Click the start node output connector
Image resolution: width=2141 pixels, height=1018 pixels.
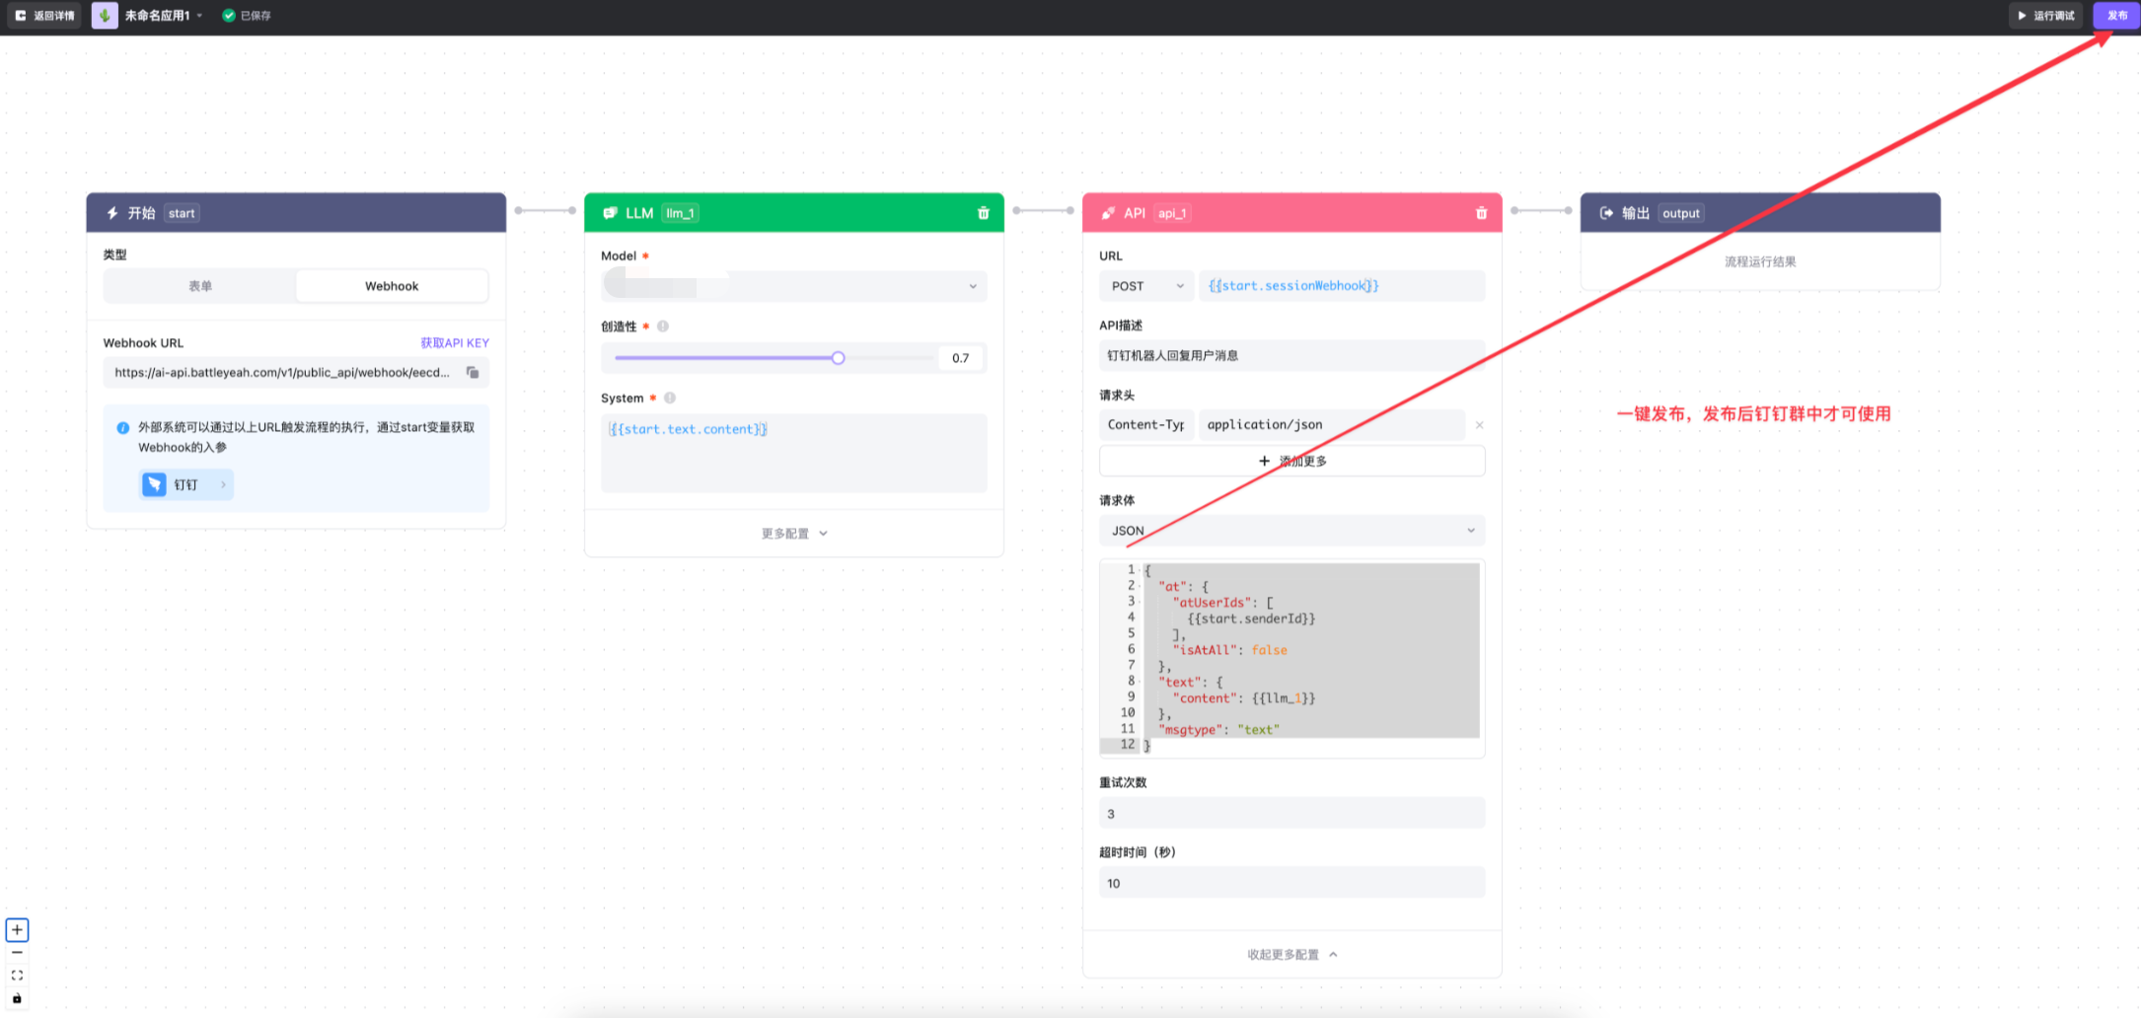tap(518, 210)
